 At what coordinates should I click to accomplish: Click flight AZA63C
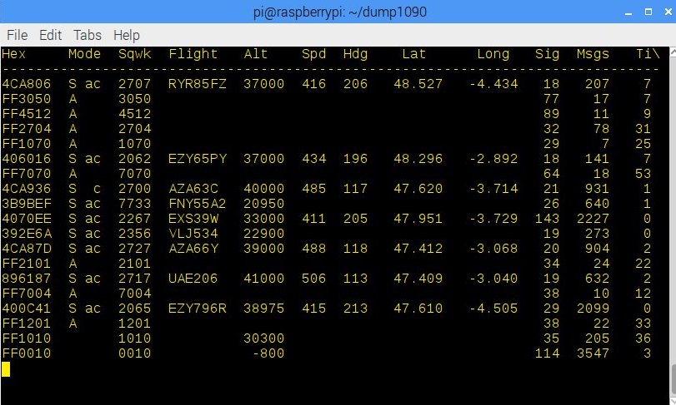193,189
